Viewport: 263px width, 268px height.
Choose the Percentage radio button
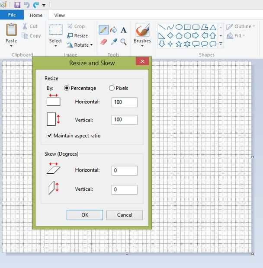pos(67,88)
